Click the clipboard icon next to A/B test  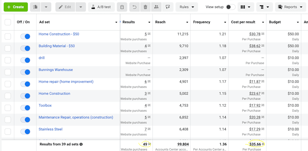coord(122,7)
